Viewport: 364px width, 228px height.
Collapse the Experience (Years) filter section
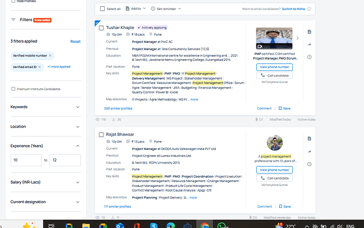[78, 146]
